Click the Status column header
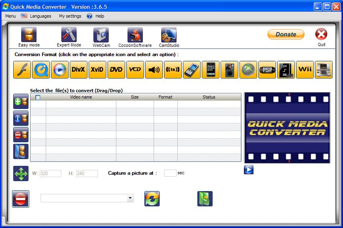The height and width of the screenshot is (228, 343). click(209, 97)
